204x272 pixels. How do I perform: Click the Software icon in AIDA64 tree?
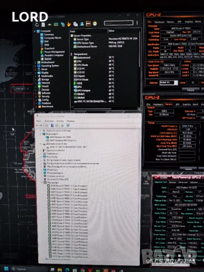coord(39,93)
